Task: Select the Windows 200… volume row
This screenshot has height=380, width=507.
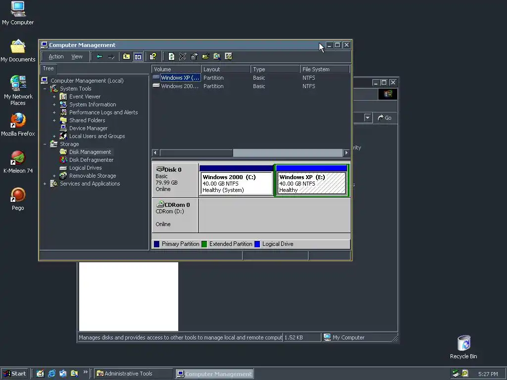Action: tap(251, 86)
